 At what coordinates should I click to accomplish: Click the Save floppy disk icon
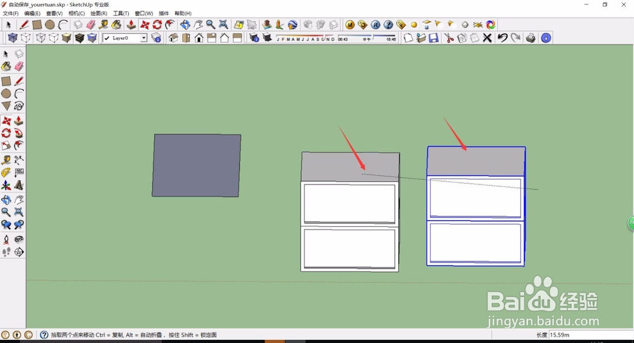[434, 38]
